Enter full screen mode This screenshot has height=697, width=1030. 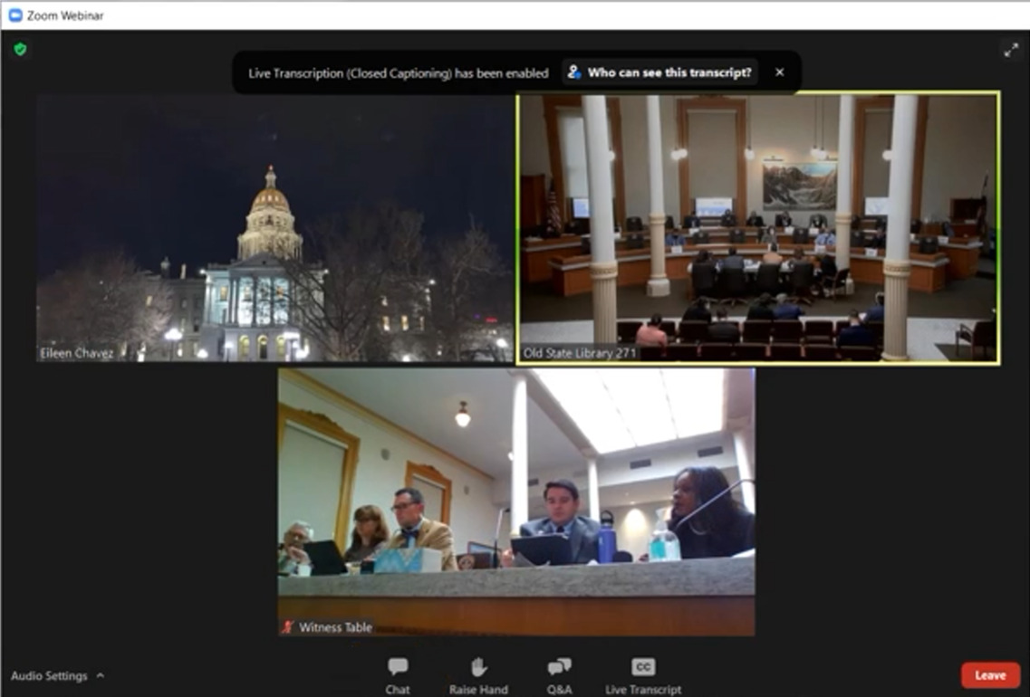click(x=1011, y=51)
